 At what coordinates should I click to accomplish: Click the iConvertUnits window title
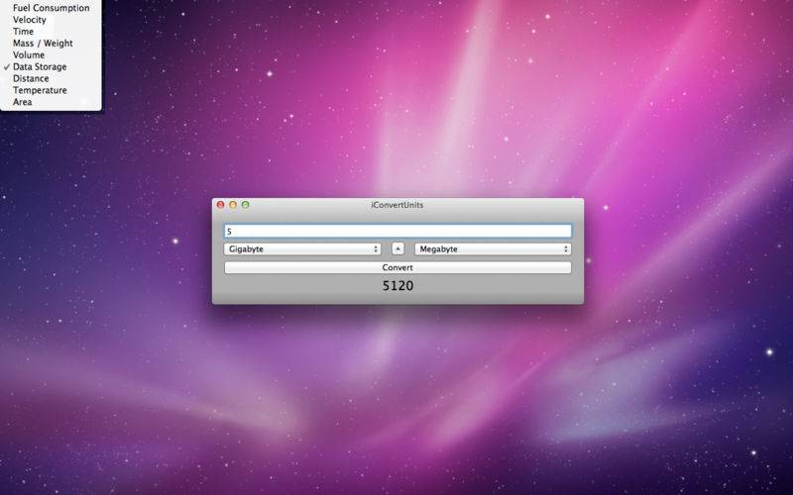pos(397,205)
